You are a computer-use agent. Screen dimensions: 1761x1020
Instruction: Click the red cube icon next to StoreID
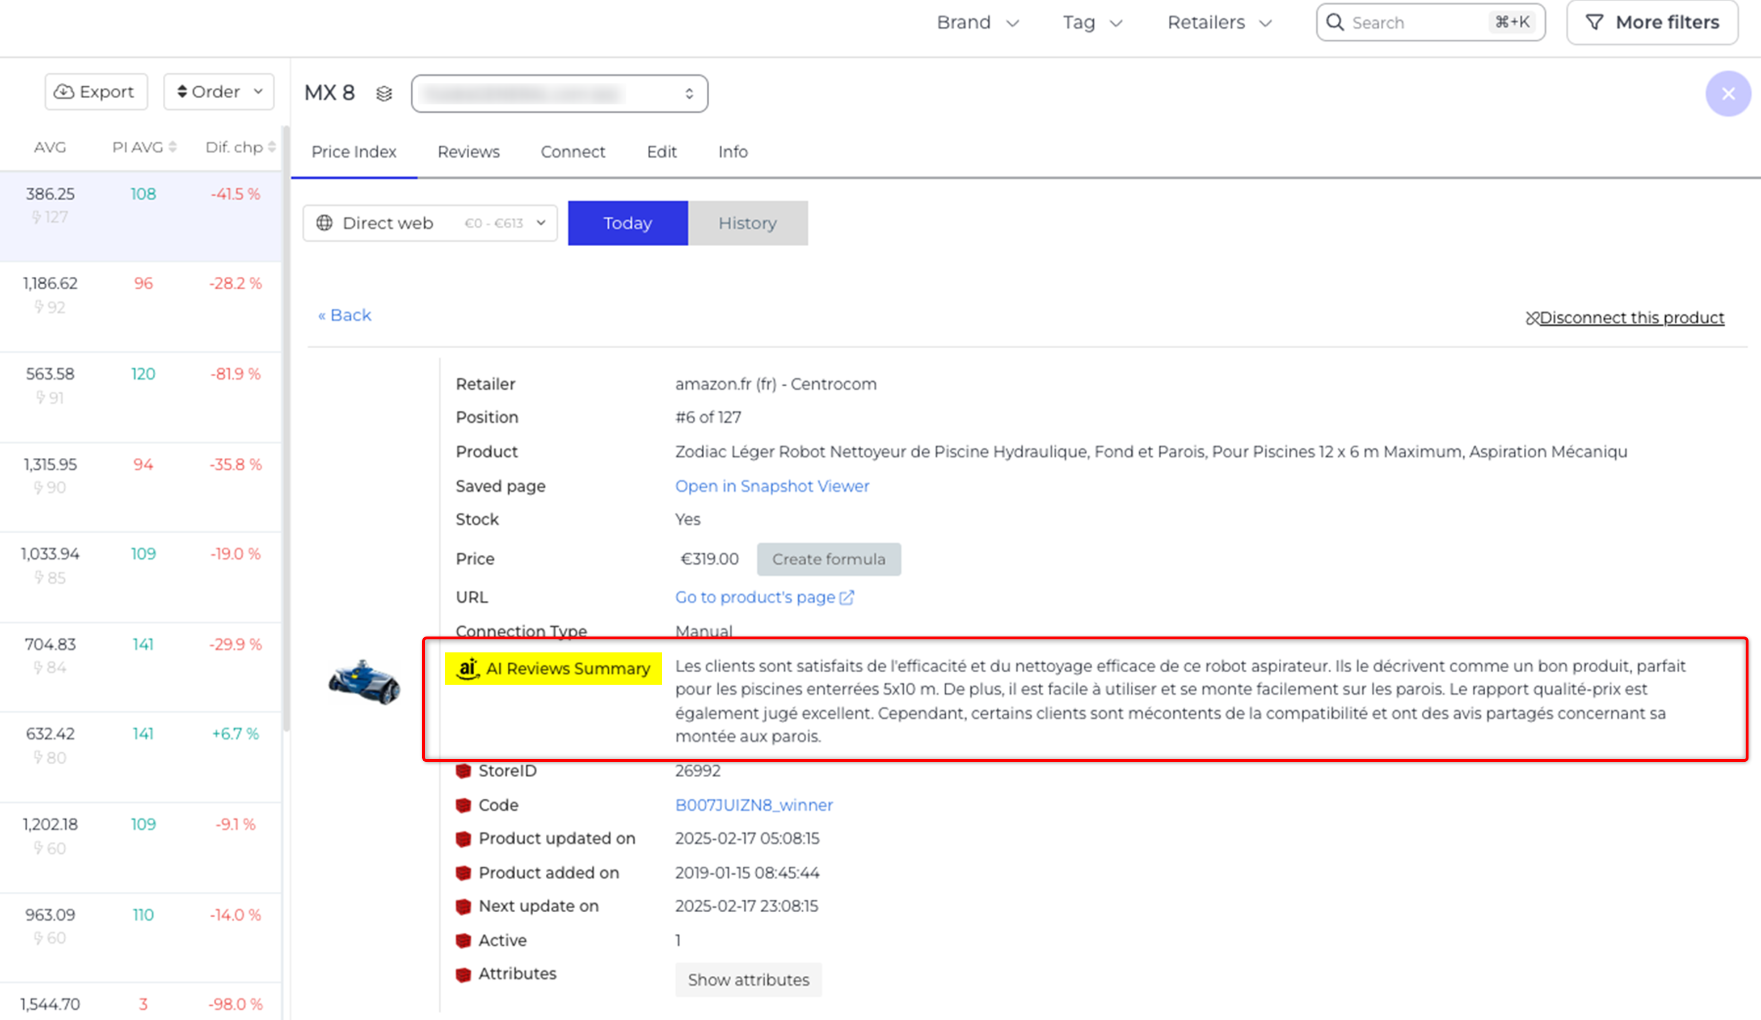[462, 770]
